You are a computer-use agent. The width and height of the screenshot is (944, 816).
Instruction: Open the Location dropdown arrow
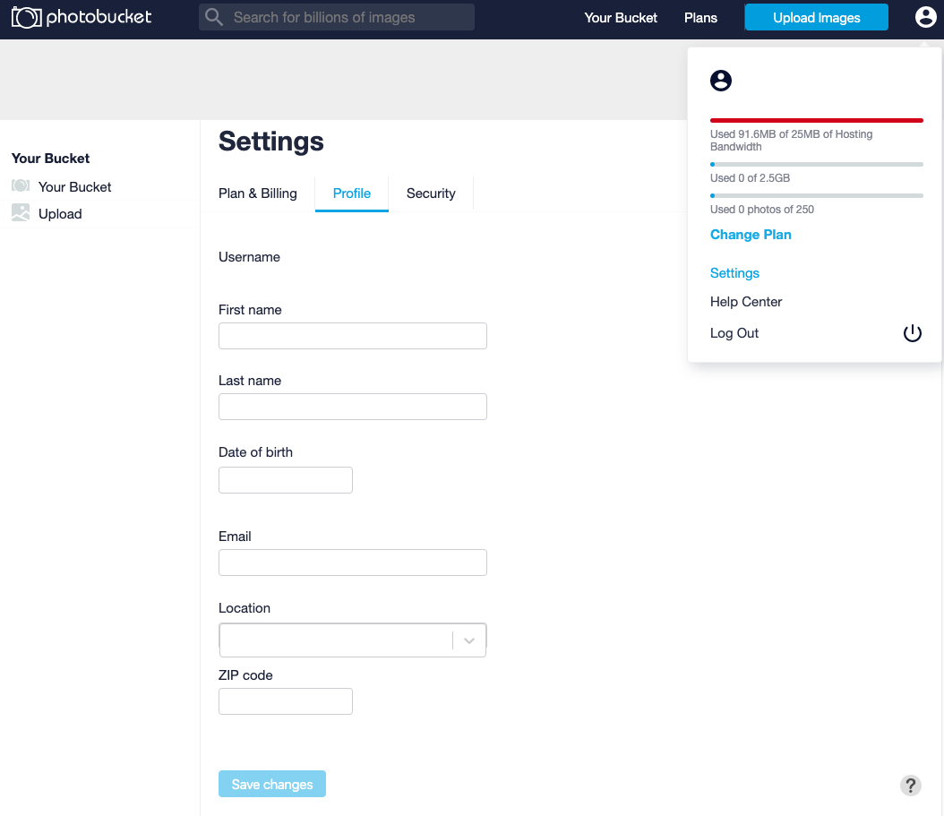(x=467, y=640)
